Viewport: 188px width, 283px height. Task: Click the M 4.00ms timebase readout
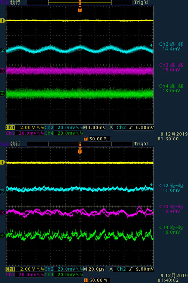tap(94, 128)
